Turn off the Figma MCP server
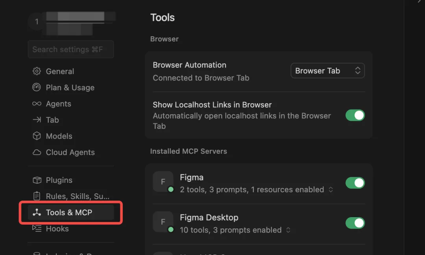This screenshot has width=425, height=255. pyautogui.click(x=355, y=183)
